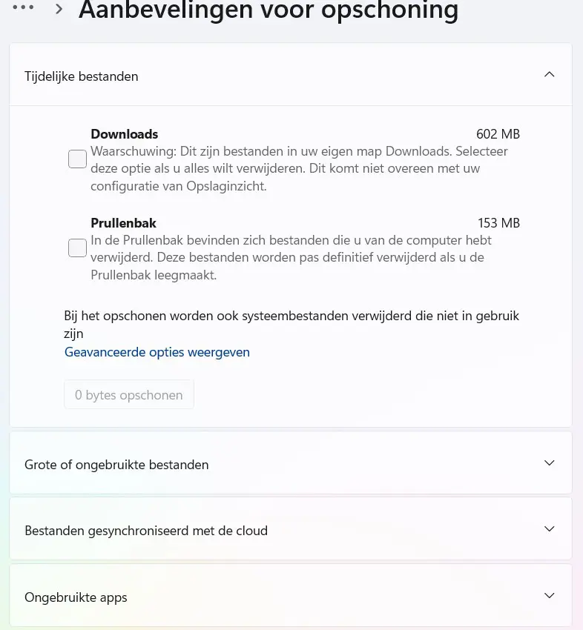The image size is (583, 630).
Task: Click the 153 MB size label
Action: pyautogui.click(x=499, y=222)
